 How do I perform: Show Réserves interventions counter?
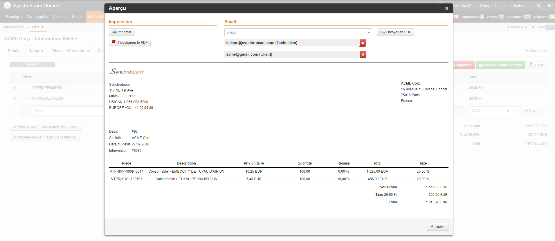point(544,17)
